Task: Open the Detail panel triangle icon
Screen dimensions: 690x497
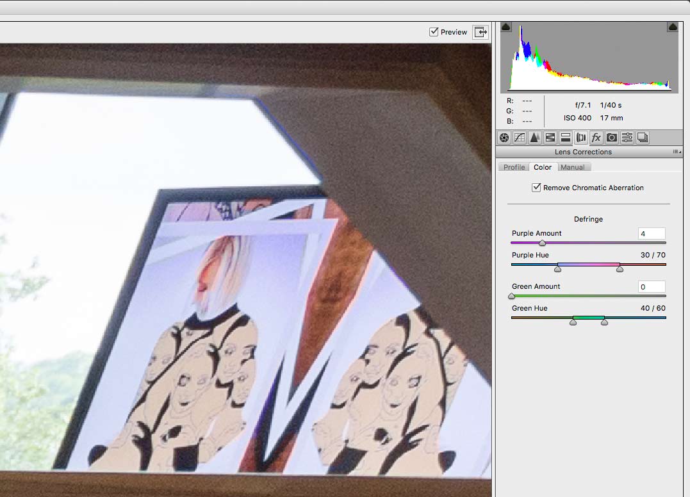Action: 535,138
